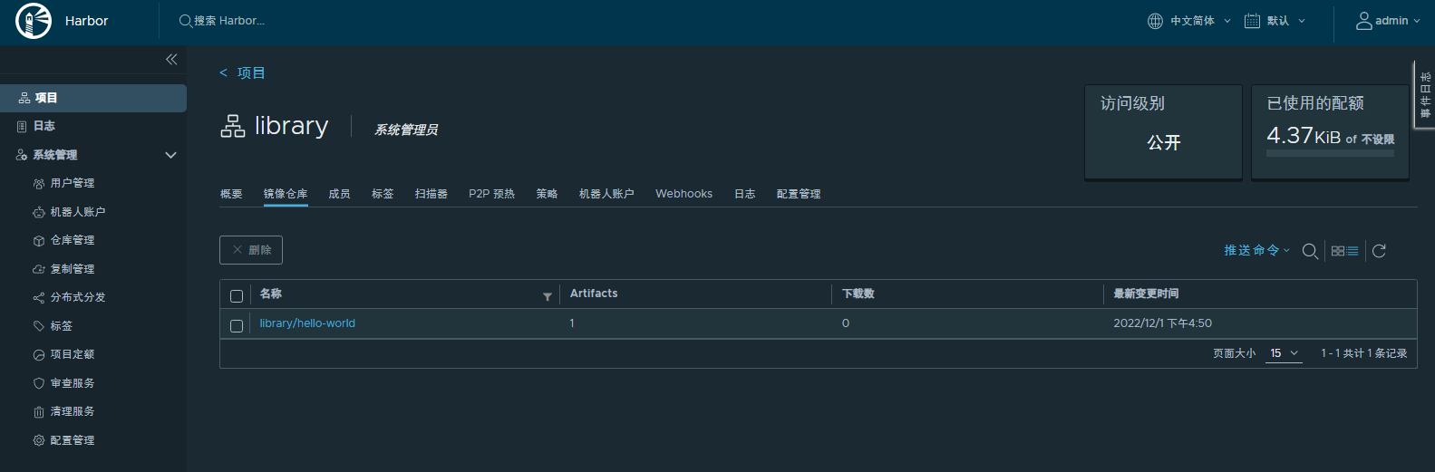1435x472 pixels.
Task: Change page size dropdown from 15
Action: (1284, 353)
